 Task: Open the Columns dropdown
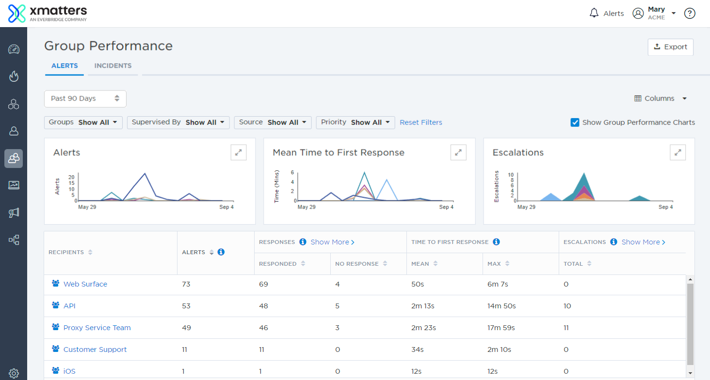pos(661,98)
